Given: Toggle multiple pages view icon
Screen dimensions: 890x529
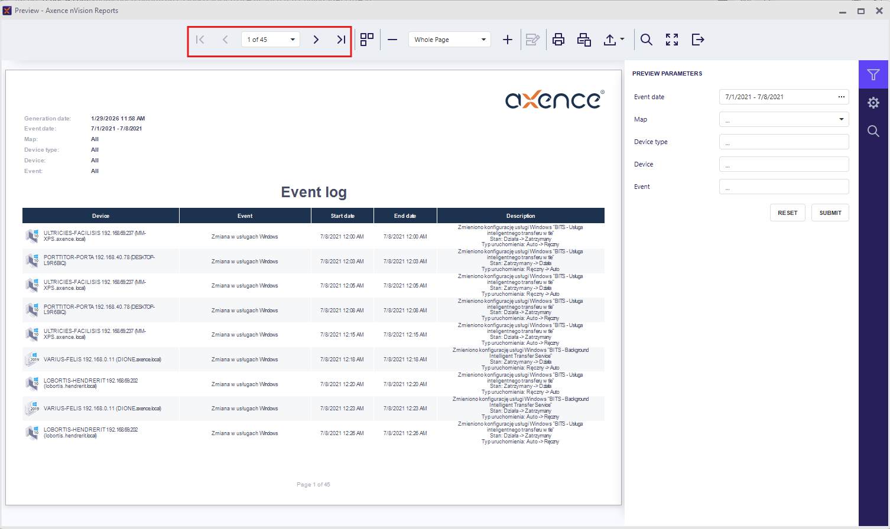Looking at the screenshot, I should click(367, 40).
